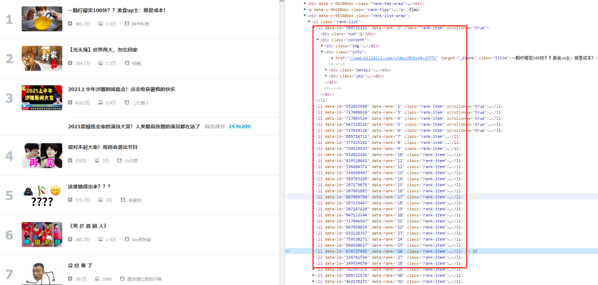Expand the div class pts node
The image size is (598, 285).
(327, 76)
